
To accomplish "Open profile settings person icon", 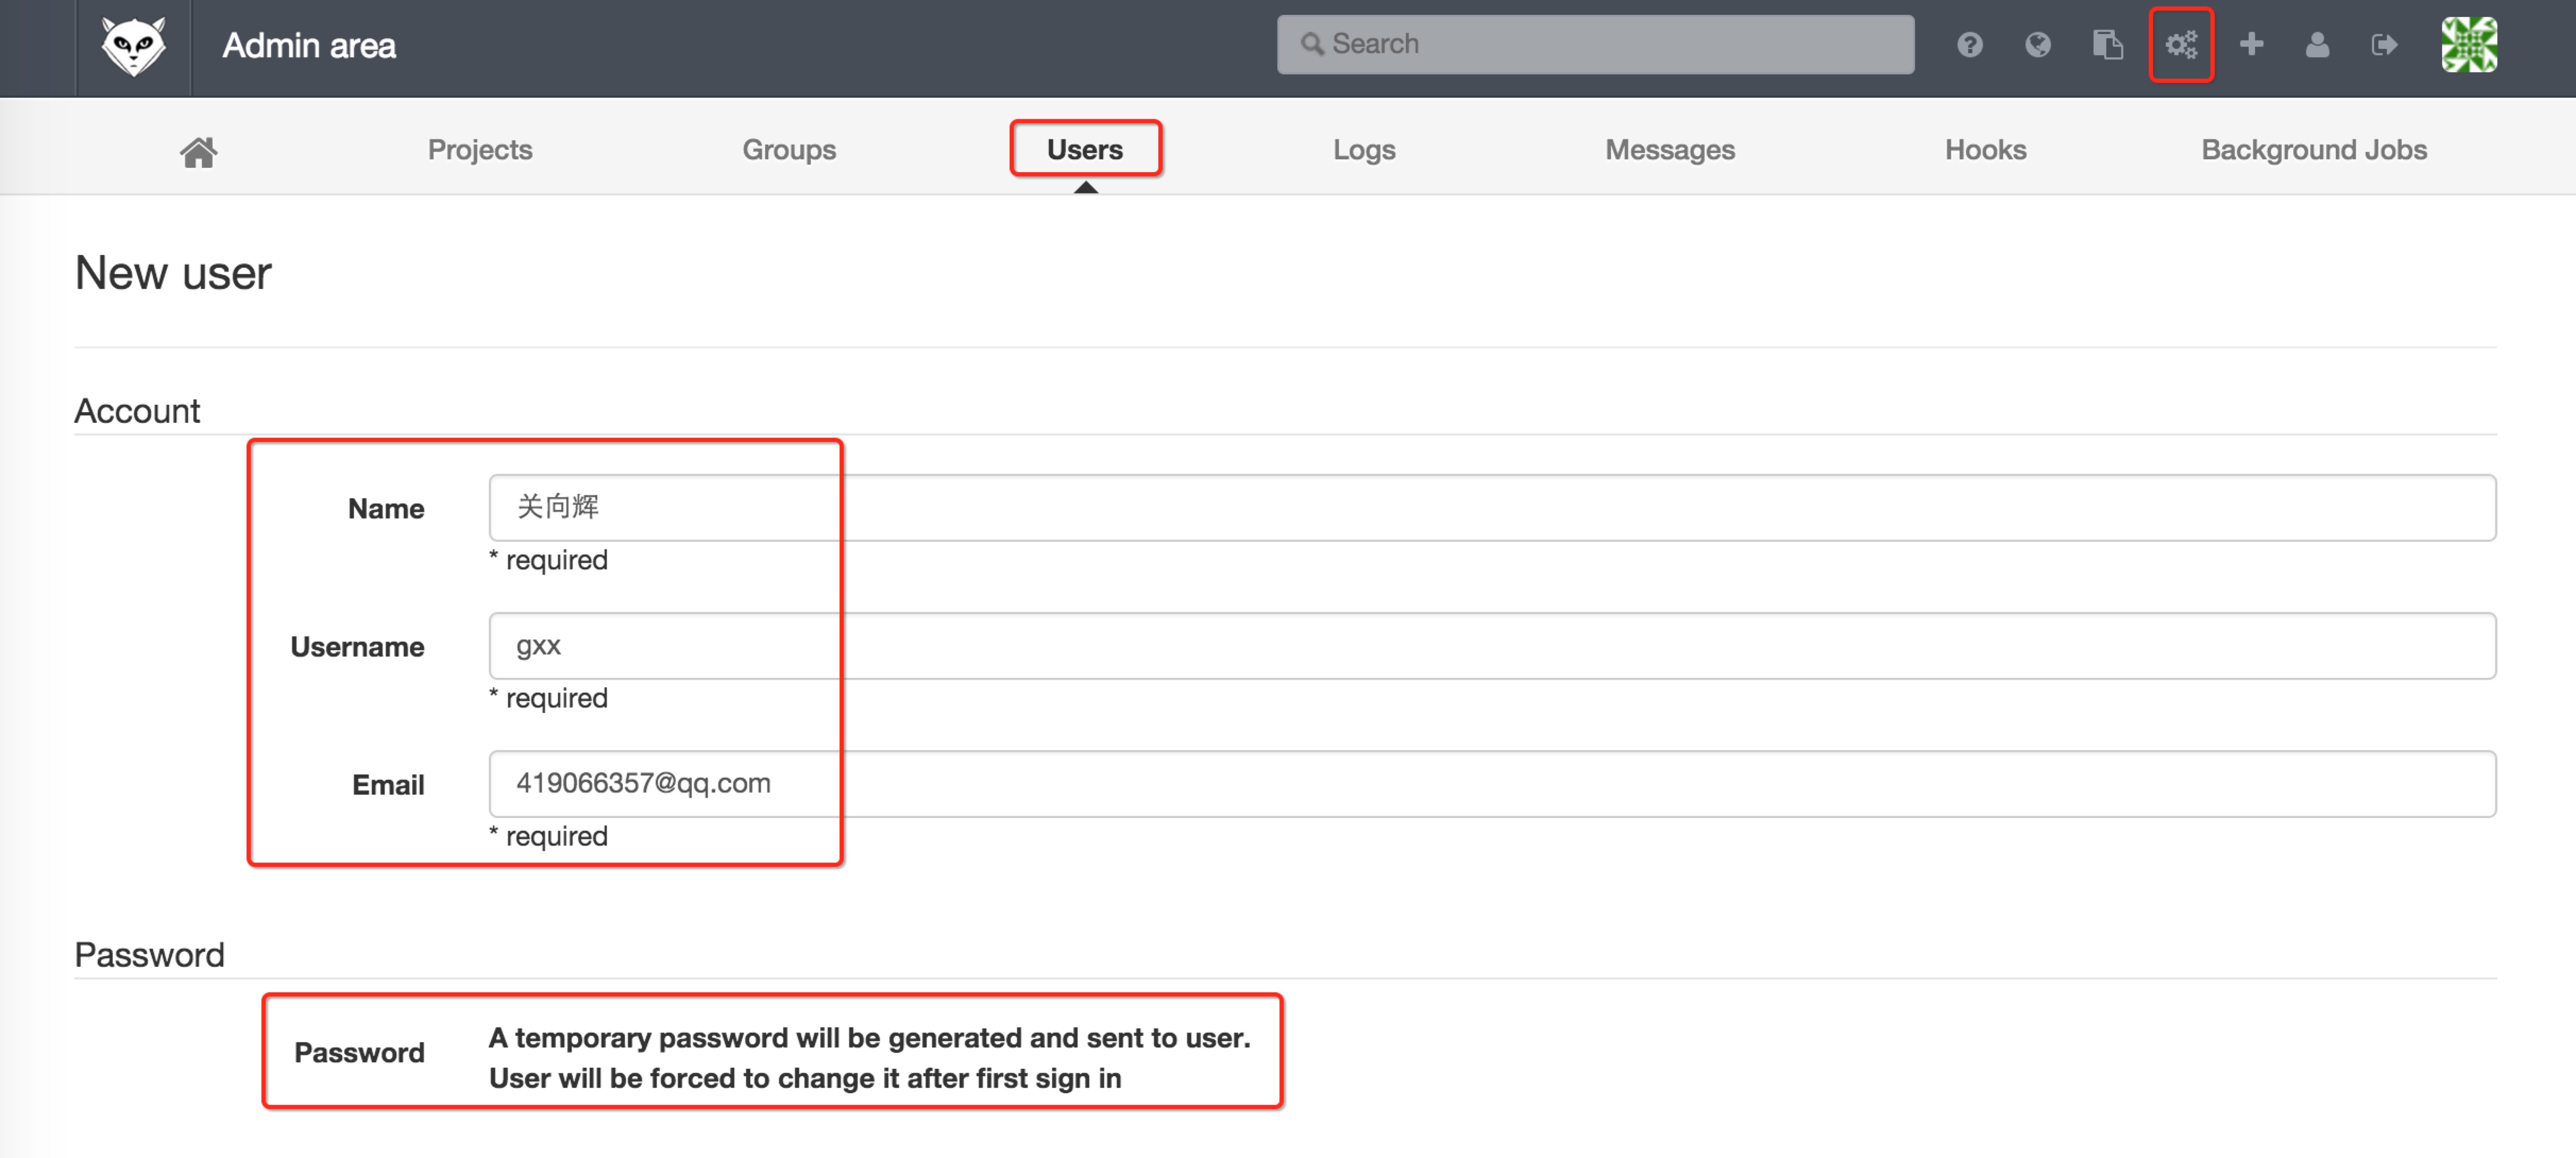I will [x=2317, y=45].
